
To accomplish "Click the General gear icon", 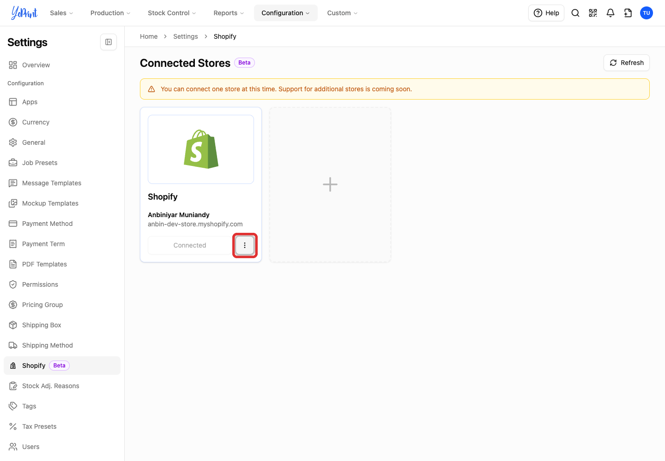I will pyautogui.click(x=13, y=142).
